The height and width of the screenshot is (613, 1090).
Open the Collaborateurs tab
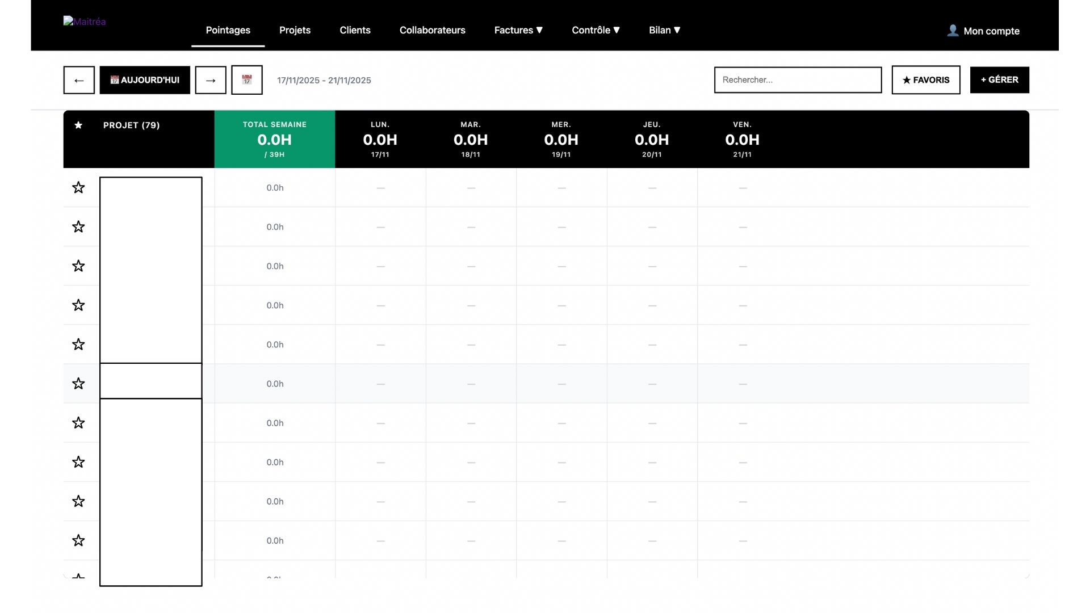[x=432, y=30]
